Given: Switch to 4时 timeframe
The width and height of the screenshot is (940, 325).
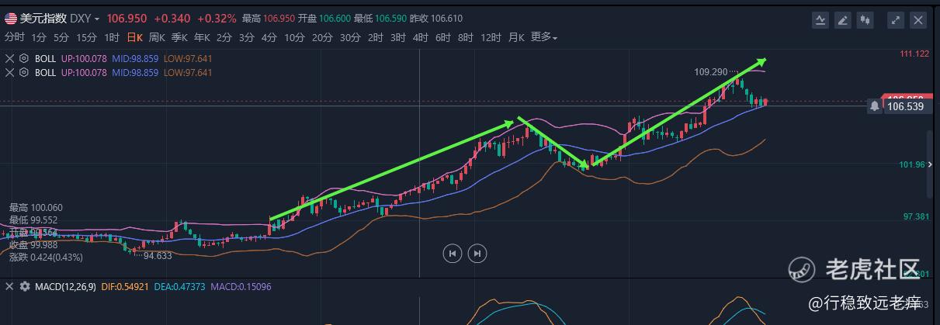Looking at the screenshot, I should pyautogui.click(x=421, y=36).
